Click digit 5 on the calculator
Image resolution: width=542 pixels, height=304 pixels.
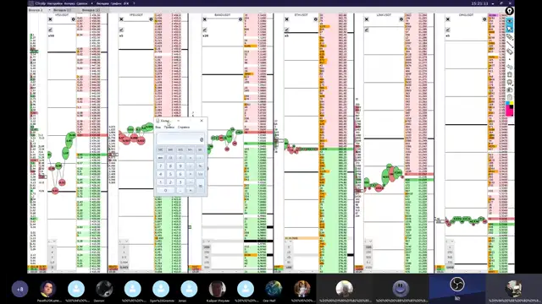[x=170, y=174]
